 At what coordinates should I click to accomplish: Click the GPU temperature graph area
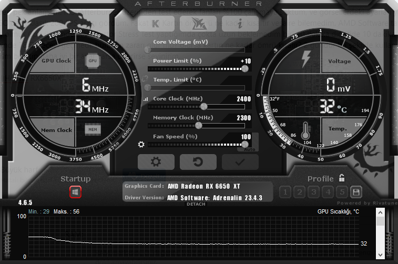193,237
